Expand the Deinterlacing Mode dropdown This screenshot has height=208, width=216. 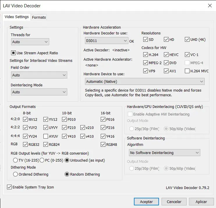click(39, 92)
